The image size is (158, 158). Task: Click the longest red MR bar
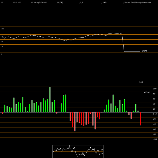tap(75, 122)
